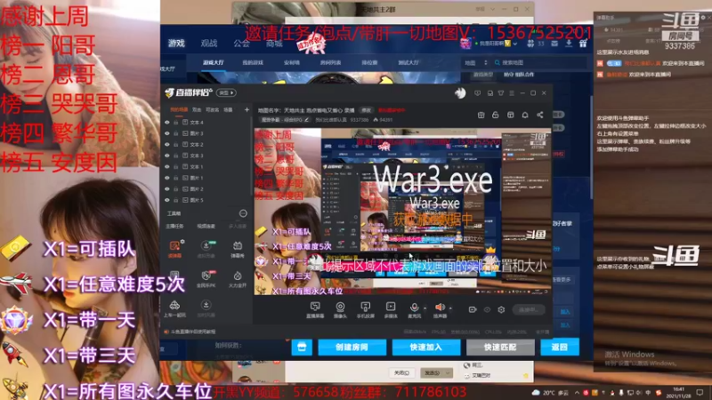Mute the 麦克风 microphone
Image resolution: width=712 pixels, height=400 pixels.
414,309
